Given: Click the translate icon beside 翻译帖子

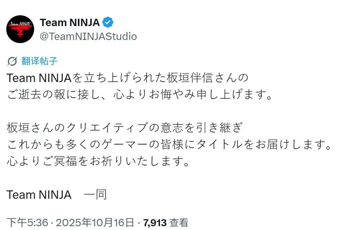Looking at the screenshot, I should pyautogui.click(x=12, y=61).
